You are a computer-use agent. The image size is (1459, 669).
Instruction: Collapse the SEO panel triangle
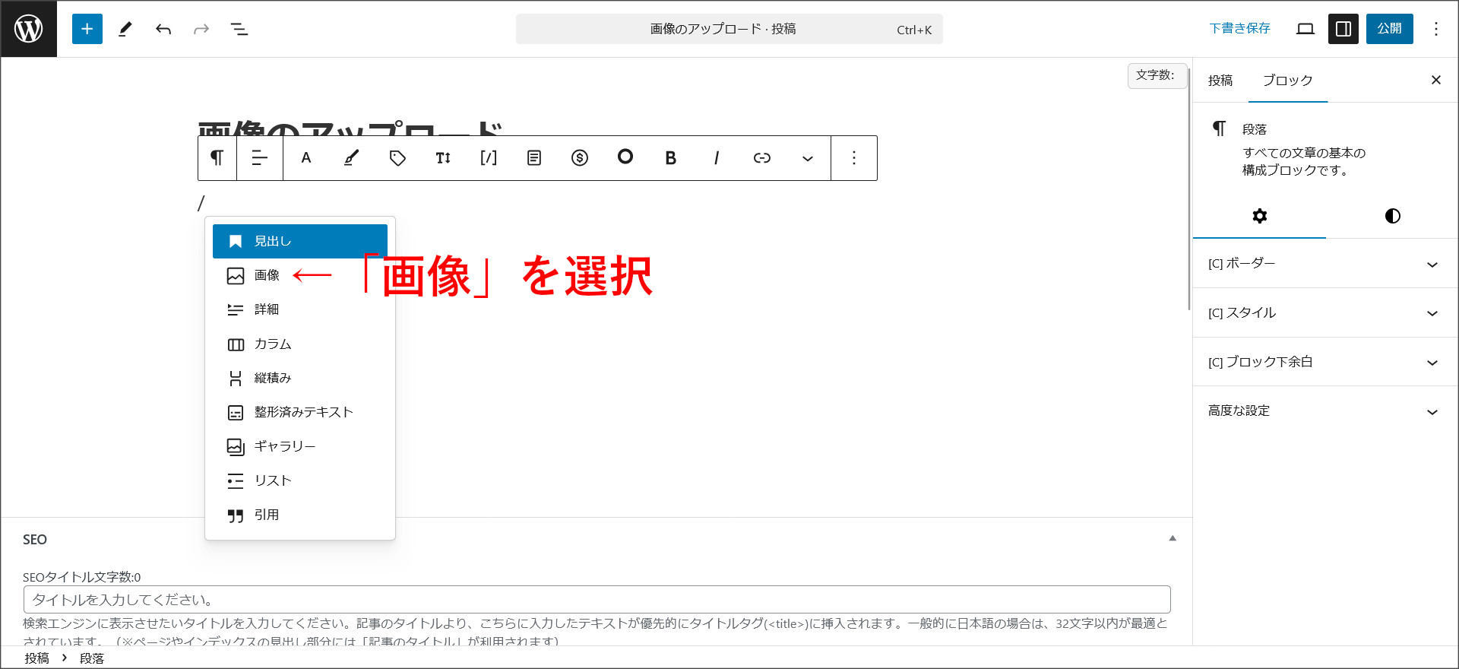tap(1173, 538)
